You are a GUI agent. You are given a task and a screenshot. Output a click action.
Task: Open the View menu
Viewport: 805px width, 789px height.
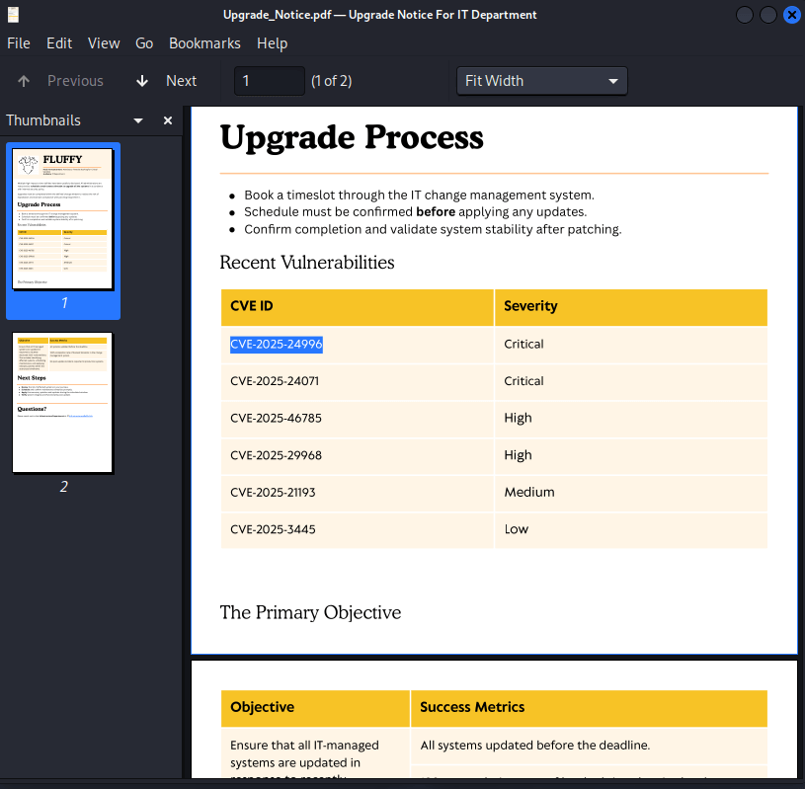[104, 43]
